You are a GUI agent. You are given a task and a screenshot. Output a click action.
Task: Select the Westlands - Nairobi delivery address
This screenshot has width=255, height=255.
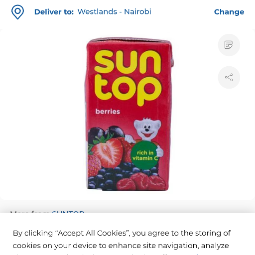[115, 12]
